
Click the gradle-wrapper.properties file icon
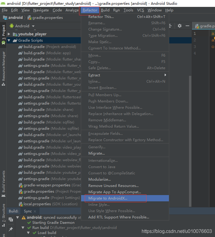pos(21,185)
